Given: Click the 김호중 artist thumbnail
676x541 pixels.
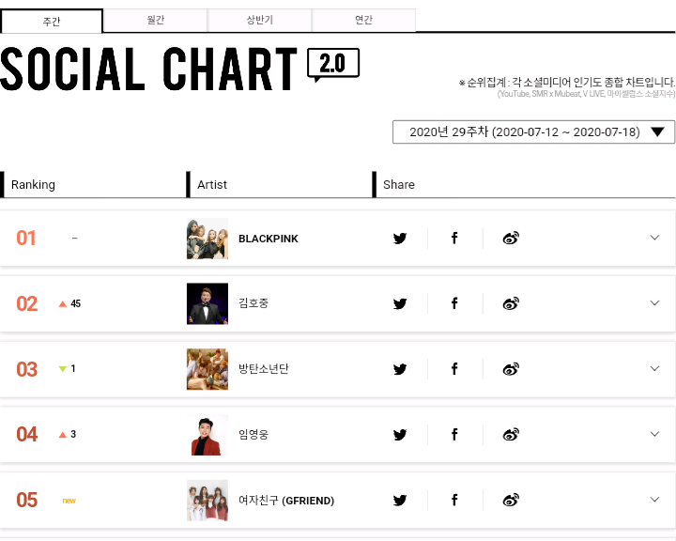Looking at the screenshot, I should pyautogui.click(x=207, y=303).
